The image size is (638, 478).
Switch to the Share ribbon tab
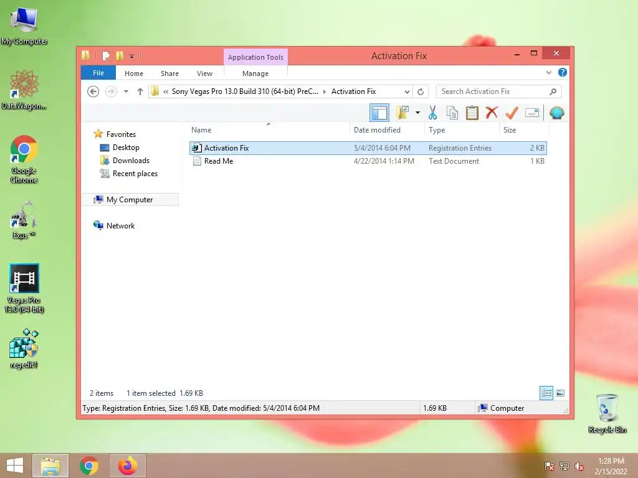(x=169, y=73)
